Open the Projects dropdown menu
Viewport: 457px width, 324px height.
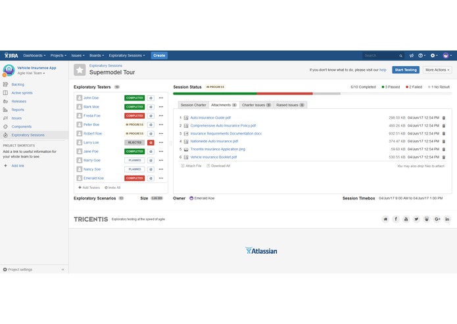(x=59, y=56)
